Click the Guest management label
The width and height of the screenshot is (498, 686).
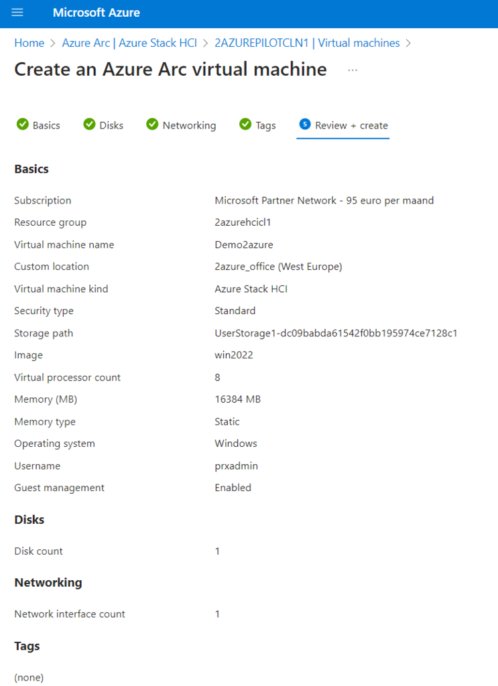coord(60,488)
